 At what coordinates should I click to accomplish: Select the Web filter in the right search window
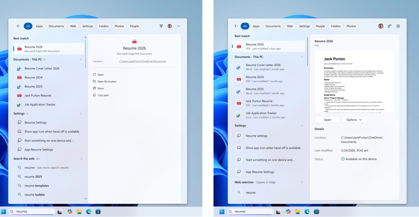click(x=290, y=26)
